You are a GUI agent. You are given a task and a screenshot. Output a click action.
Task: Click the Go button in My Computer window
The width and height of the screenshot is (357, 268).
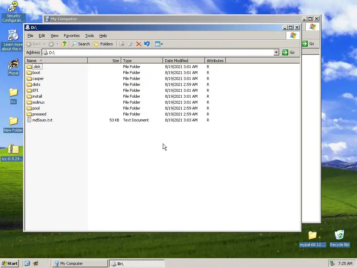[308, 44]
